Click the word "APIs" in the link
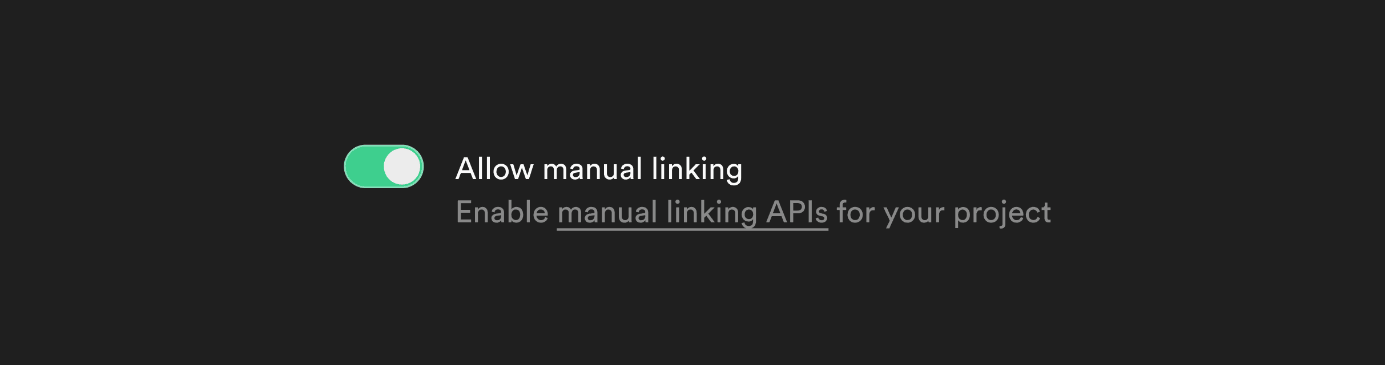This screenshot has width=1385, height=365. point(797,212)
